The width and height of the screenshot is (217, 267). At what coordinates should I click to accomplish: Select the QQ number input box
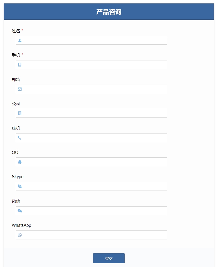tap(92, 162)
